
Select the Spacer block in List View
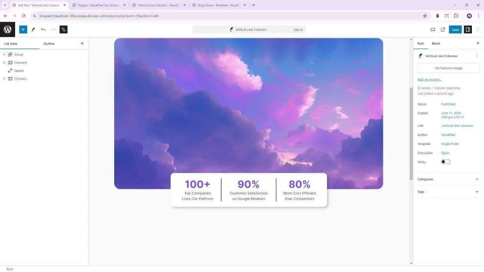pos(19,71)
